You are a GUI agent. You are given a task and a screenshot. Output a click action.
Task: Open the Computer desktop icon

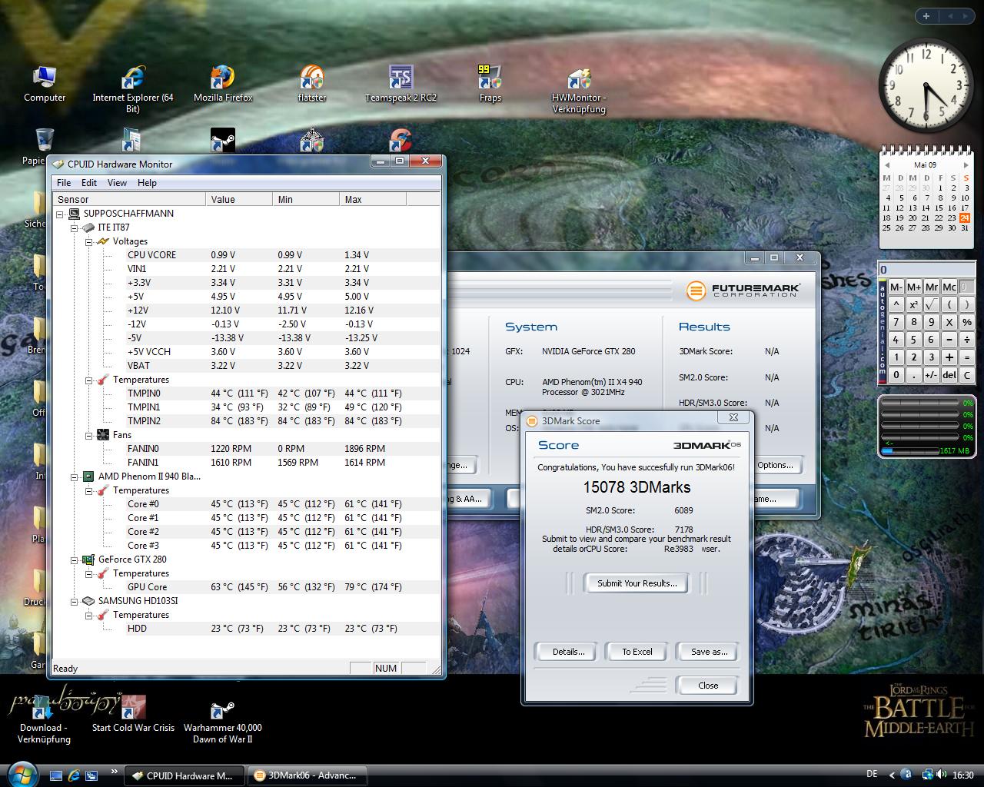click(45, 84)
